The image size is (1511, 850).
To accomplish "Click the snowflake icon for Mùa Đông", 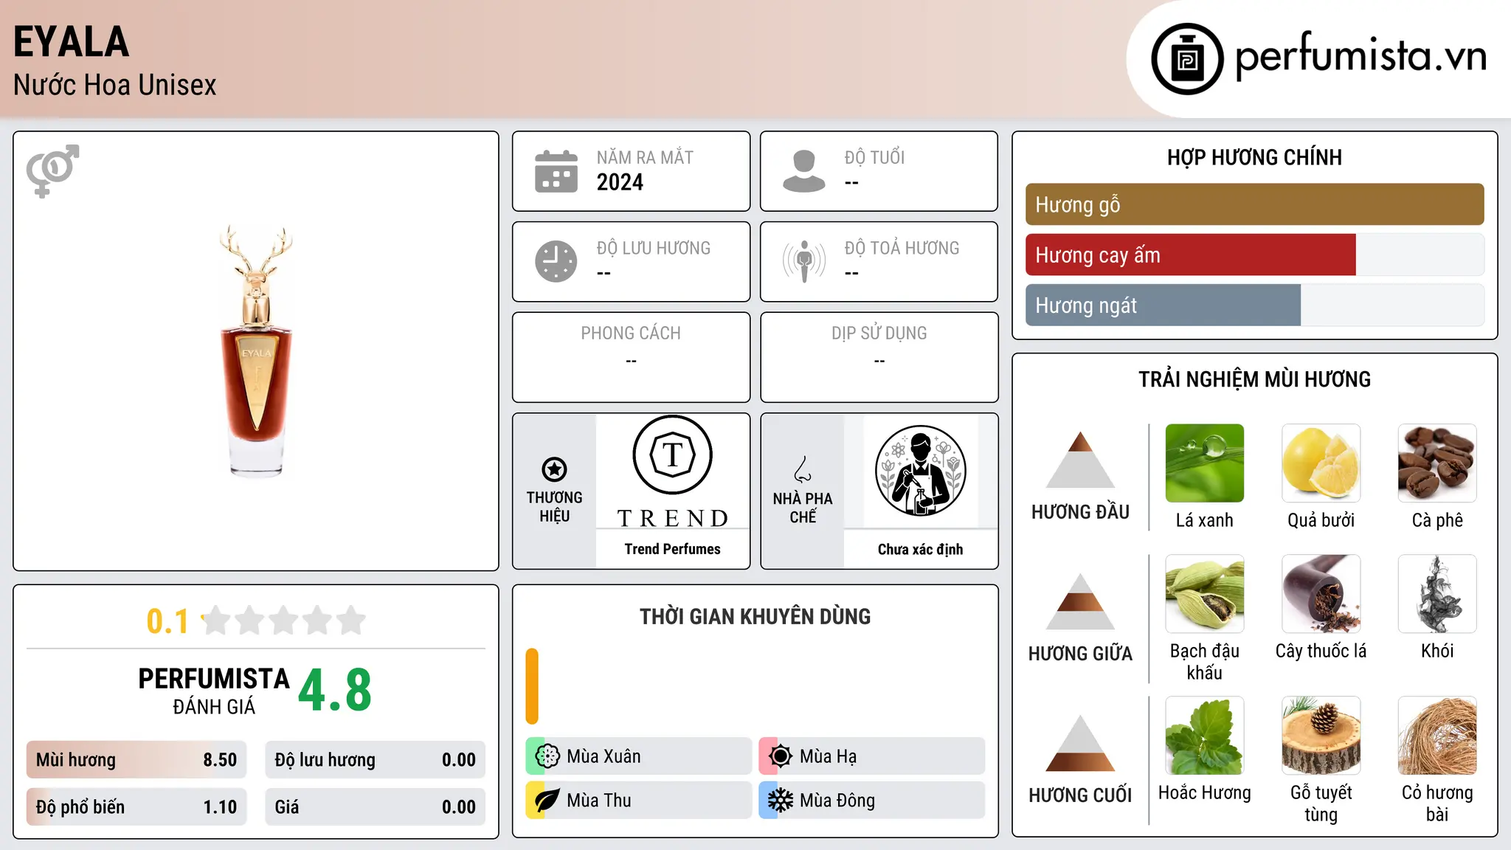I will coord(780,801).
